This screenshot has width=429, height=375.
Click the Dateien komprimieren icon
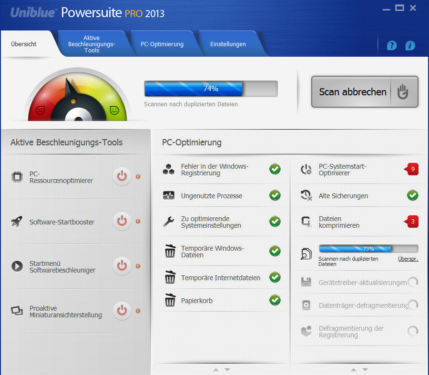(306, 222)
